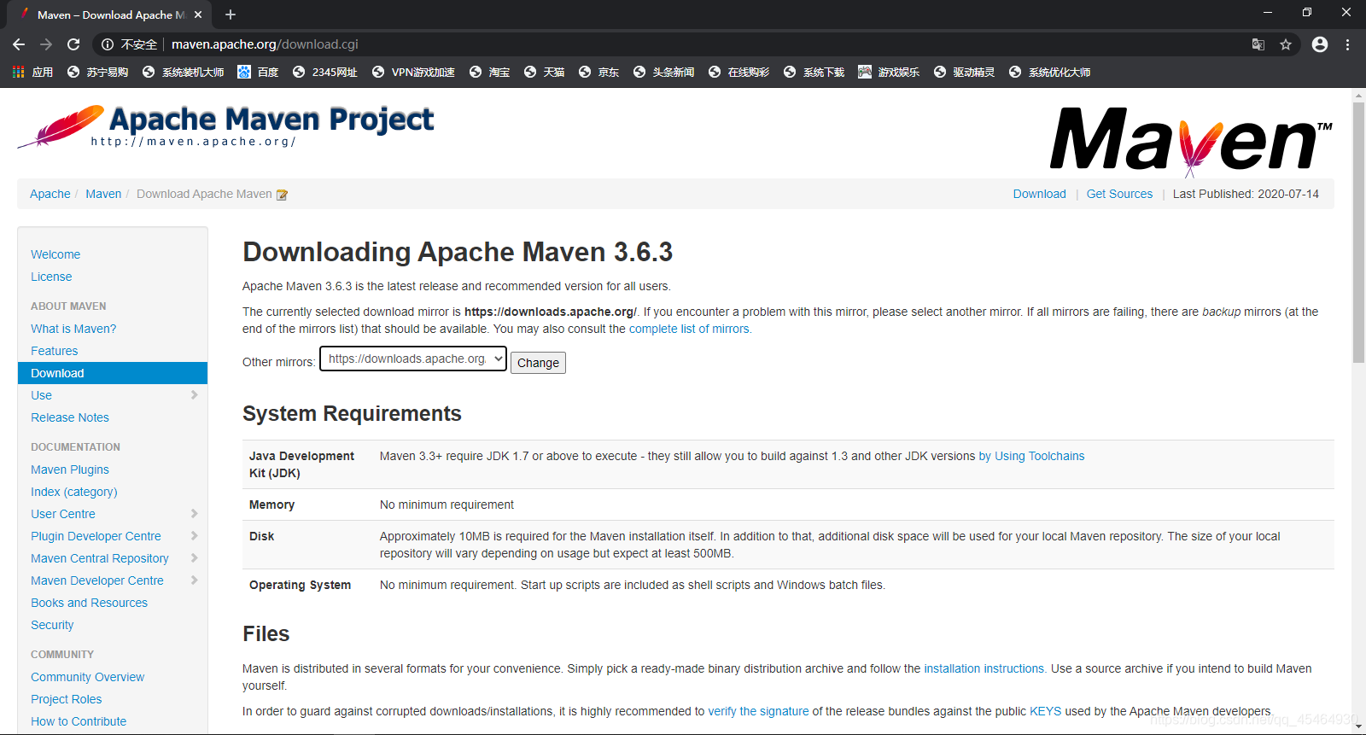This screenshot has height=735, width=1366.
Task: Open the KEYS link
Action: [x=1046, y=711]
